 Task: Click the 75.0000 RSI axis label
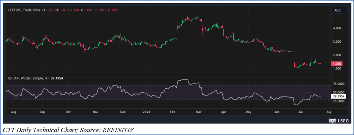click(339, 84)
